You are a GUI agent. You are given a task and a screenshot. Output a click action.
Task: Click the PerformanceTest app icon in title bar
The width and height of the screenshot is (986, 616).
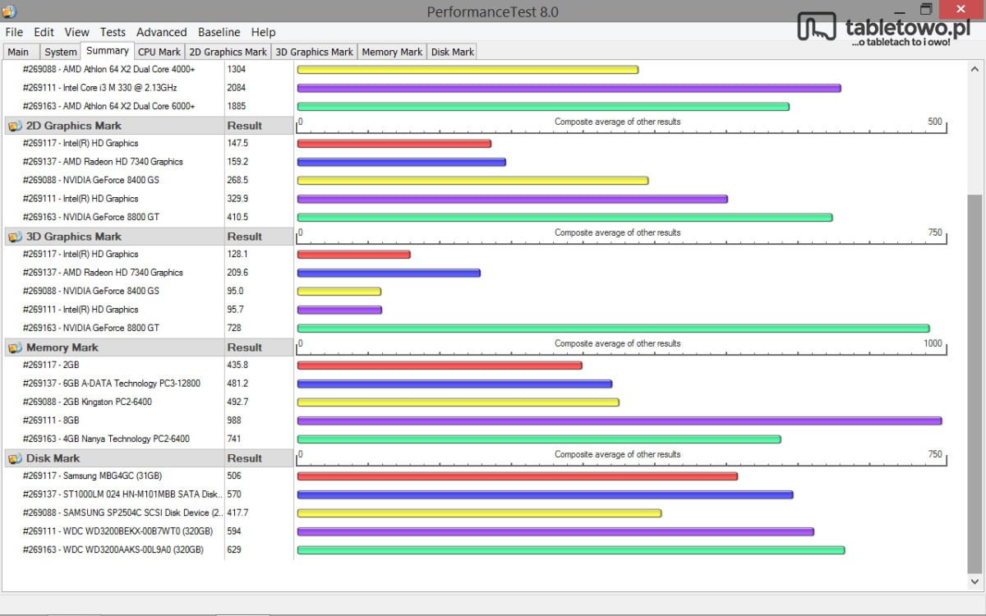pyautogui.click(x=10, y=11)
